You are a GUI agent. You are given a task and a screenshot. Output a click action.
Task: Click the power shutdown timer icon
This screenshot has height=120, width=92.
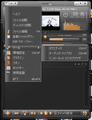click(x=66, y=15)
